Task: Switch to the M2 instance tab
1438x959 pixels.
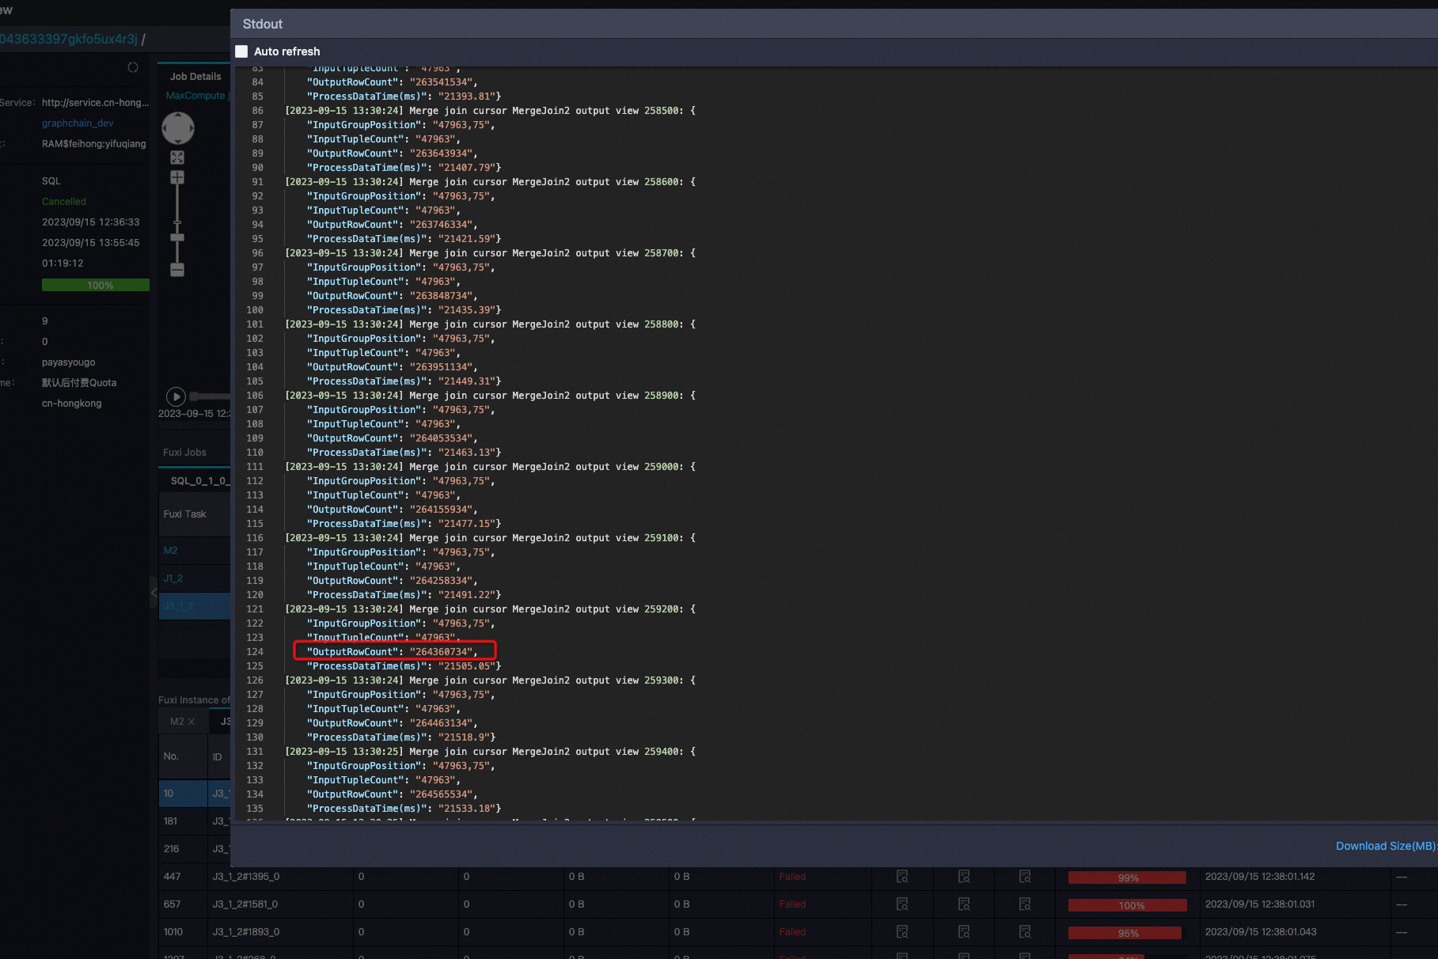Action: pyautogui.click(x=176, y=722)
